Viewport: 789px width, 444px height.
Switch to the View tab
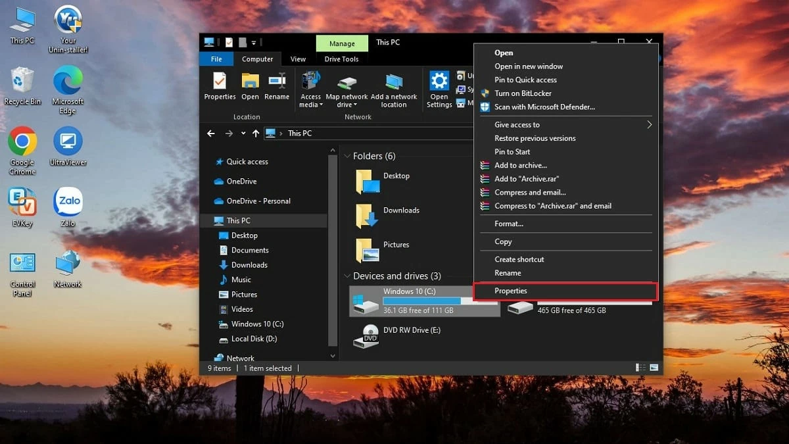pos(297,59)
